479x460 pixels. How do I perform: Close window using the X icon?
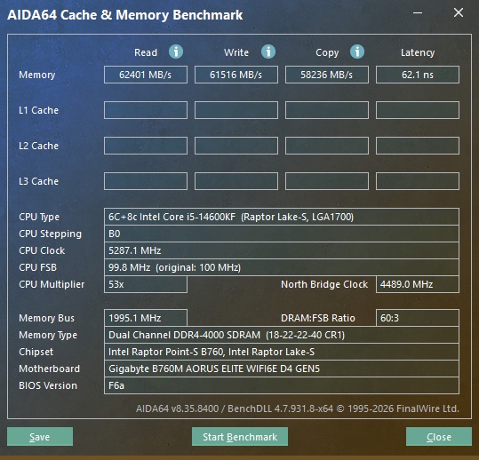click(459, 12)
